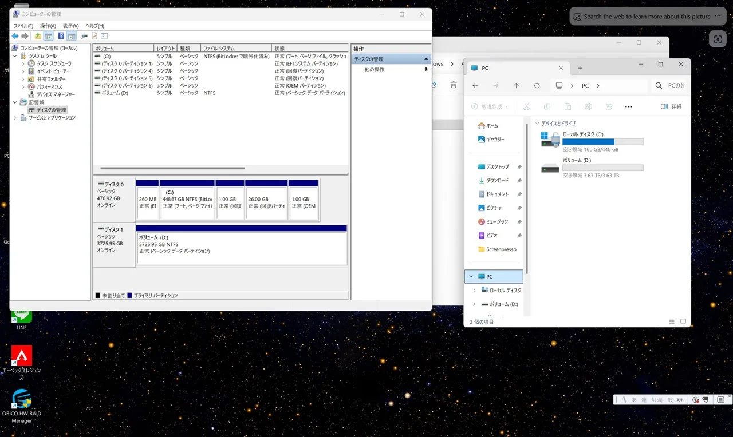Click the up arrow in Explorer navigation bar
The width and height of the screenshot is (733, 437).
[517, 85]
